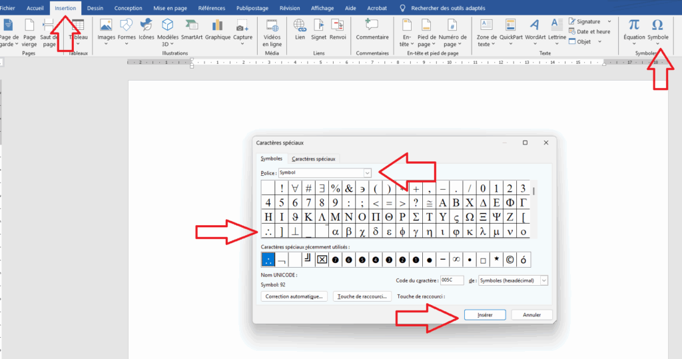
Task: Select the λ symbol in grid
Action: click(x=483, y=232)
